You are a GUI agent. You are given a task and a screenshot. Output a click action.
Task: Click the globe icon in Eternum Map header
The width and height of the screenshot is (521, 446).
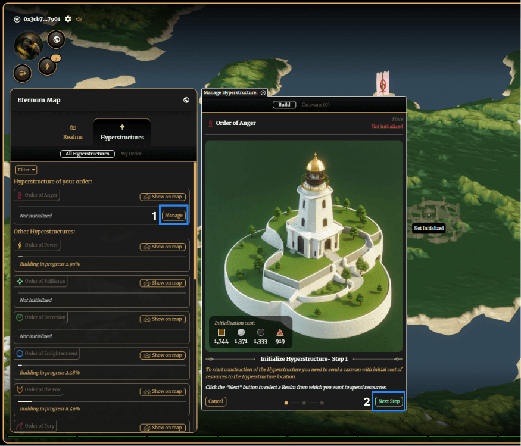(186, 100)
